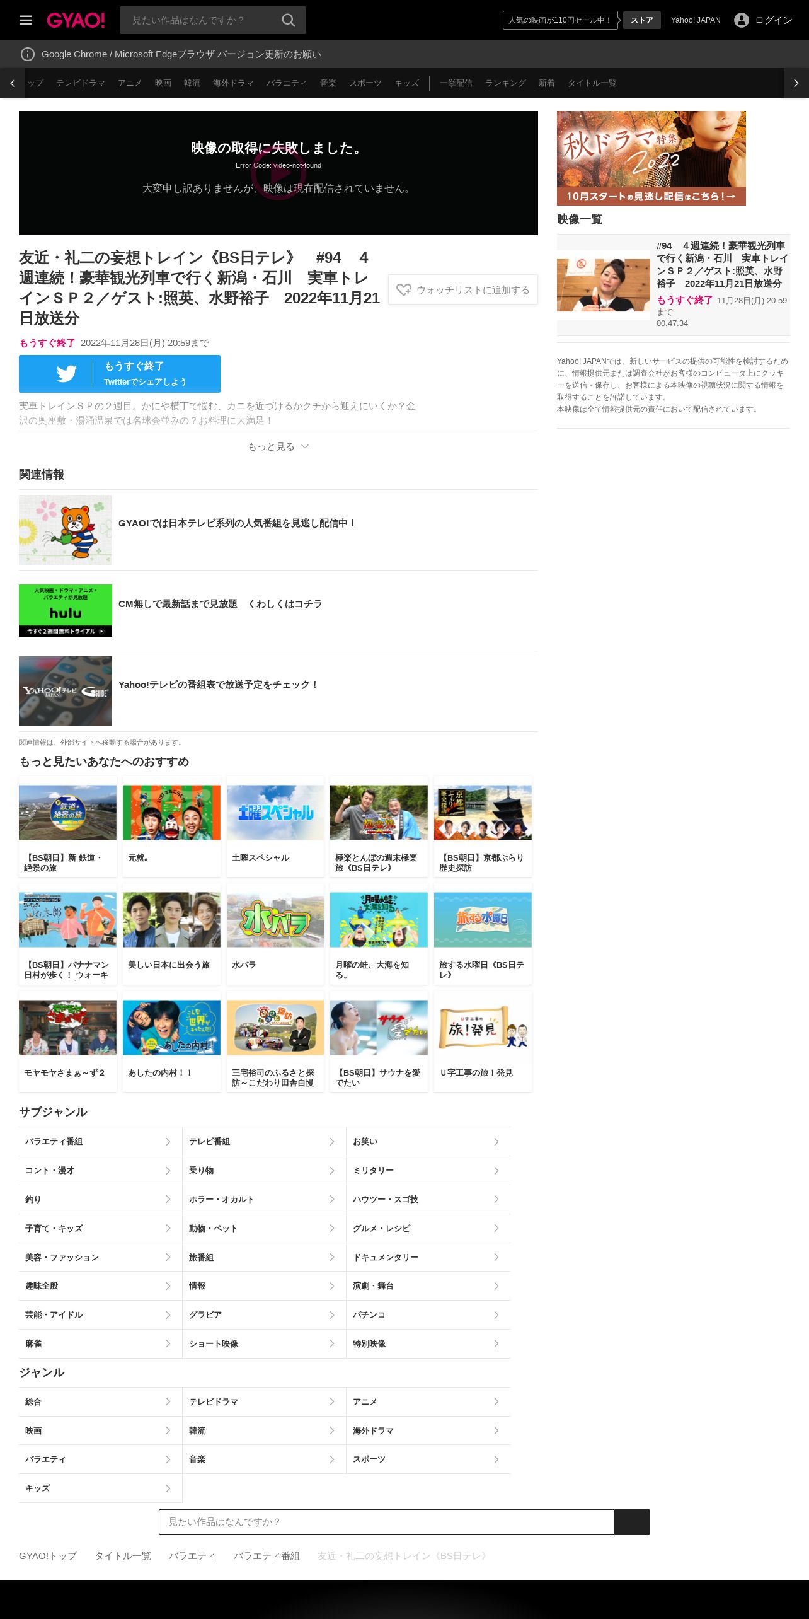Open 麻雀 subgenre row
Viewport: 809px width, 1619px height.
point(100,1344)
